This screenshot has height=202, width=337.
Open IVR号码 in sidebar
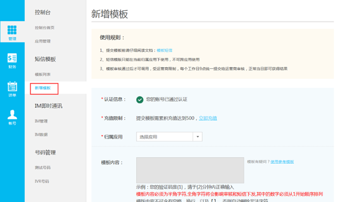click(x=42, y=181)
